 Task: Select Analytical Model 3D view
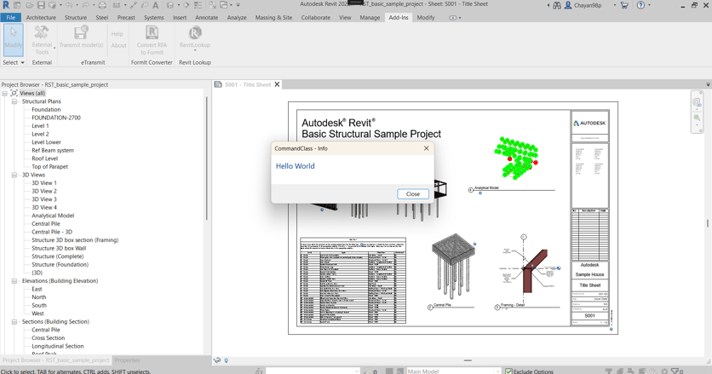point(53,216)
